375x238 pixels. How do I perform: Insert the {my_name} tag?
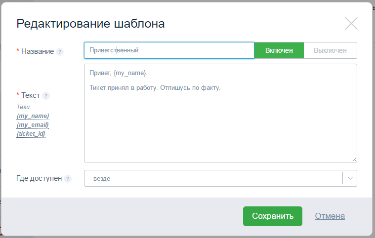[x=33, y=116]
